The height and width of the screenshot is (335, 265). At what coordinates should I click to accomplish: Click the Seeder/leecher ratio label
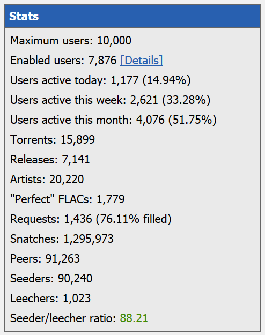click(63, 318)
